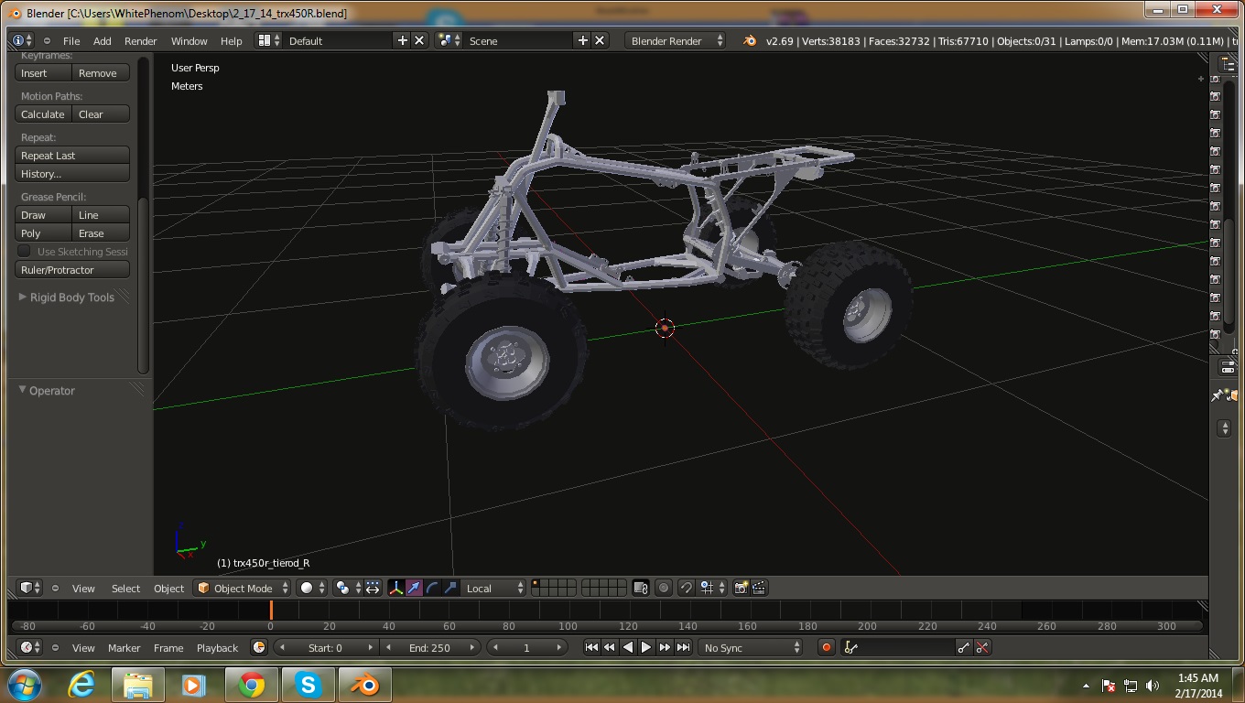Toggle the snap magnet during transform
Viewport: 1245px width, 703px height.
pos(686,588)
